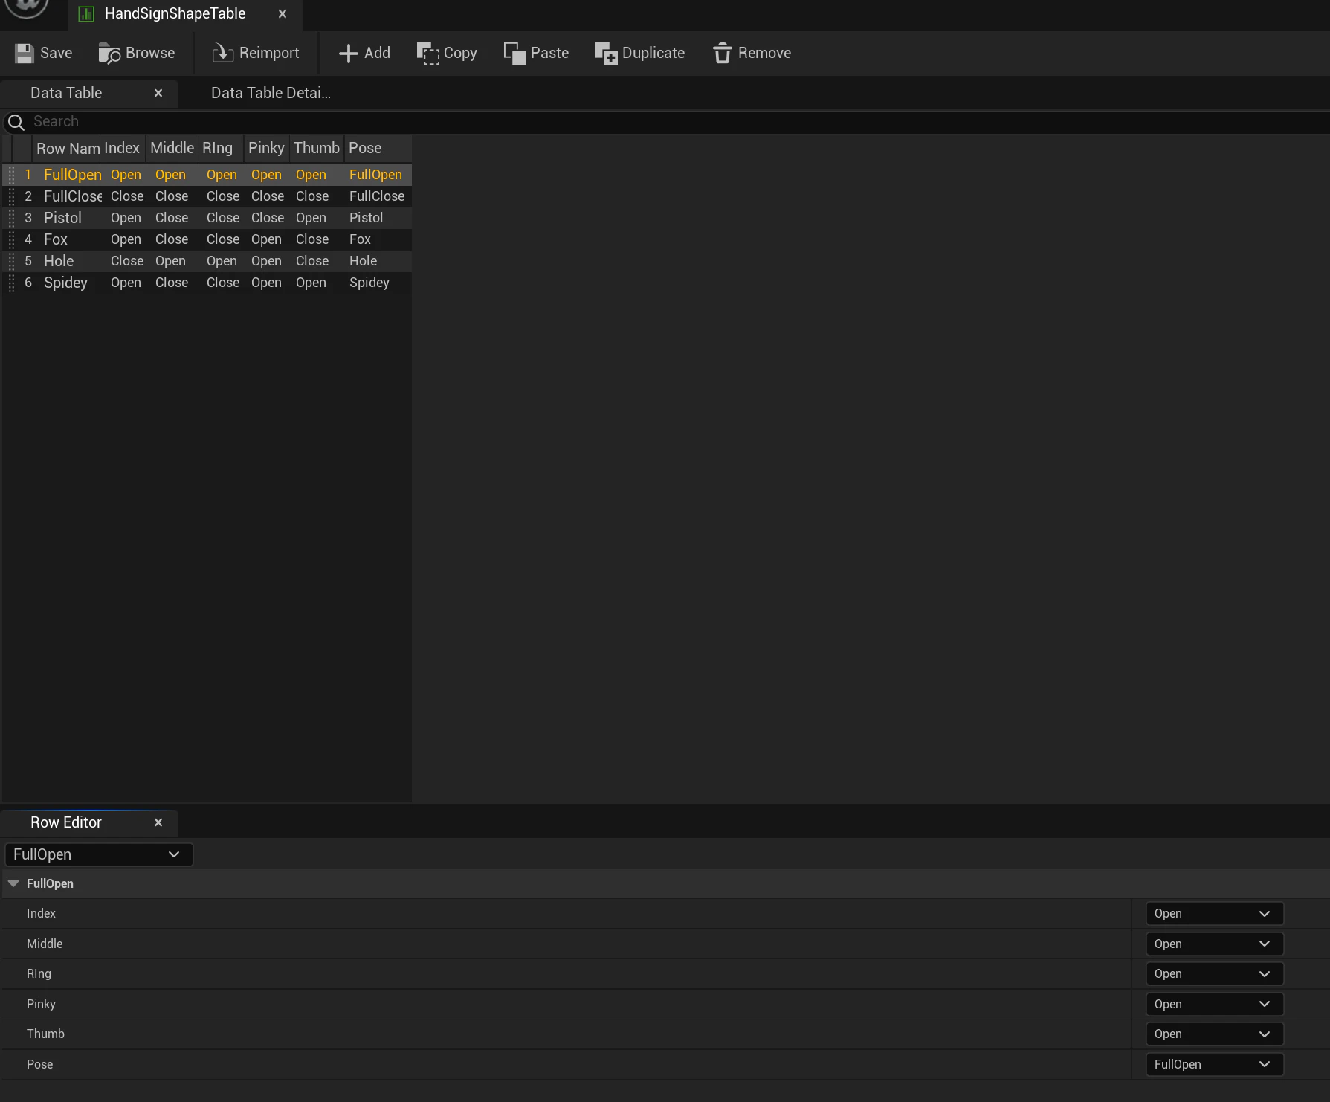This screenshot has height=1102, width=1330.
Task: Open the Pinky value dropdown
Action: click(x=1214, y=1004)
